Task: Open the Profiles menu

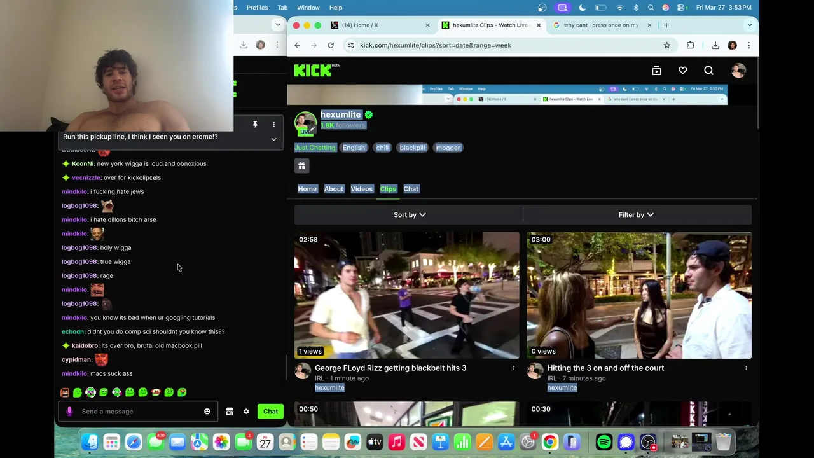Action: (257, 8)
